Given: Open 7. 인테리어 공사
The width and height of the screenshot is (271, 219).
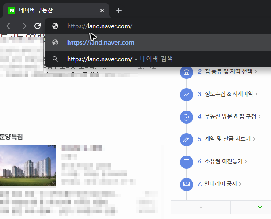Looking at the screenshot, I should (x=219, y=184).
